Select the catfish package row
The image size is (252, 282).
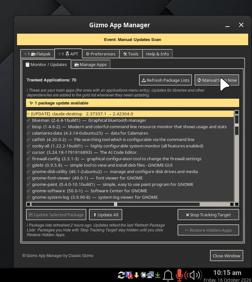pyautogui.click(x=130, y=139)
